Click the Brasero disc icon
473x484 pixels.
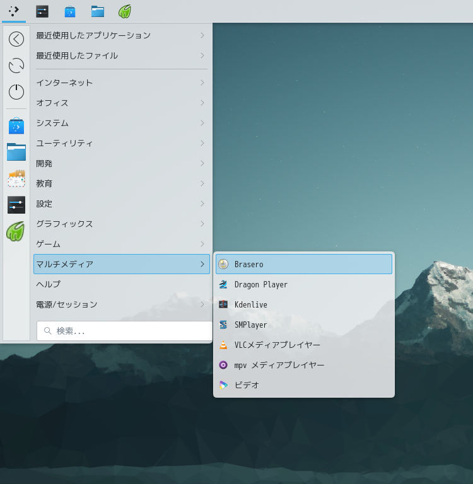click(223, 264)
